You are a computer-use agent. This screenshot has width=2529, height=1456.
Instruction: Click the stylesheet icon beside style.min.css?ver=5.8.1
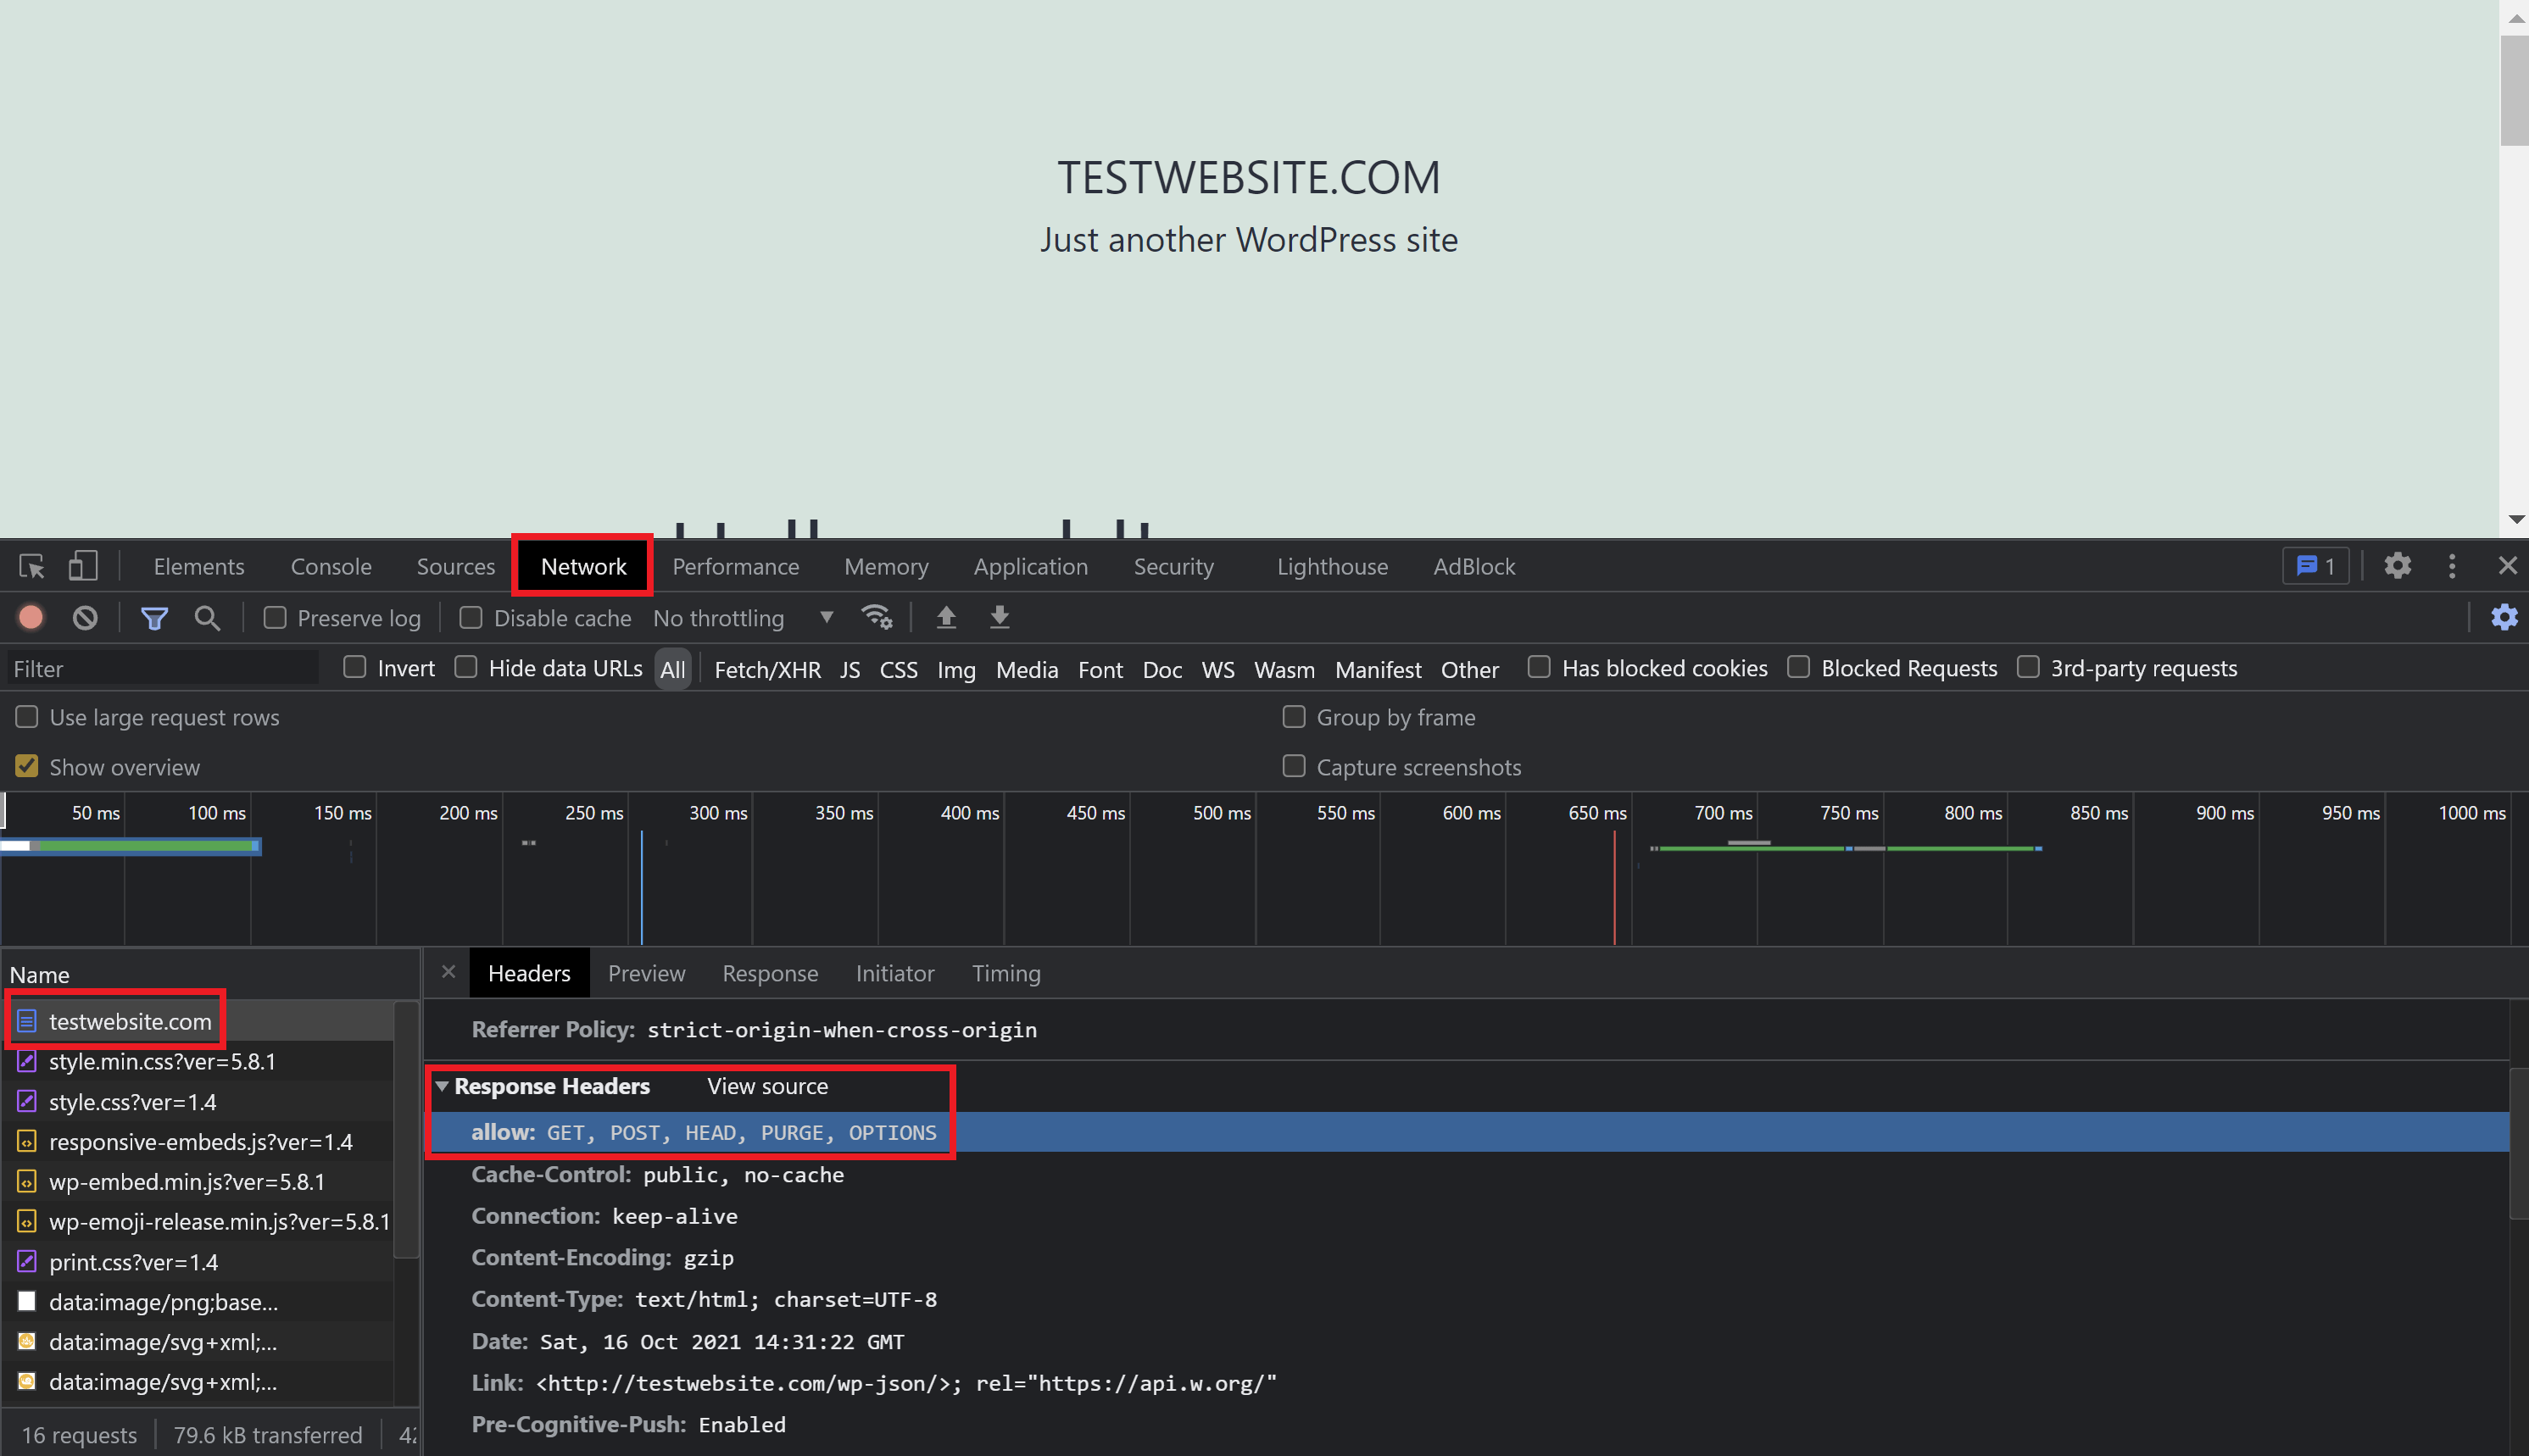click(27, 1061)
